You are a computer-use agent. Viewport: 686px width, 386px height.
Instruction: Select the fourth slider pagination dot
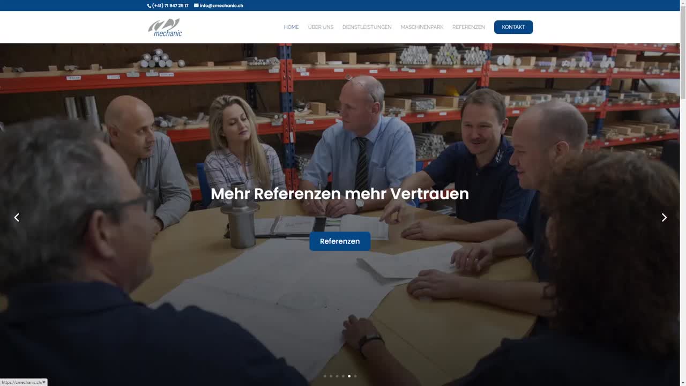point(343,376)
